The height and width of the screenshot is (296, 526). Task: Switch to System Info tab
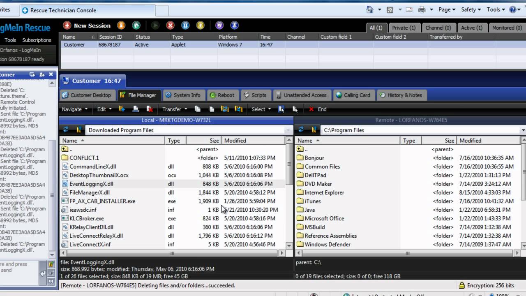(x=183, y=95)
